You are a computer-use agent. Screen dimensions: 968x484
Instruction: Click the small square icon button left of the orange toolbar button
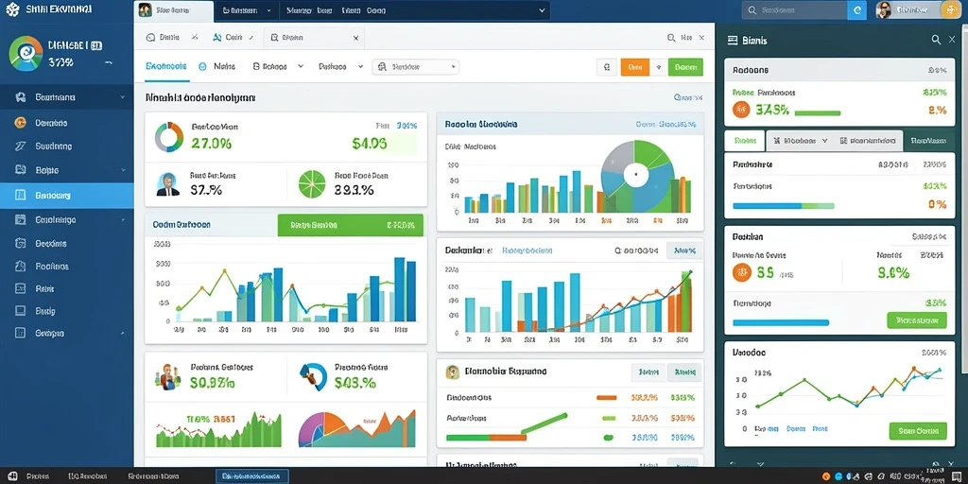click(x=606, y=67)
